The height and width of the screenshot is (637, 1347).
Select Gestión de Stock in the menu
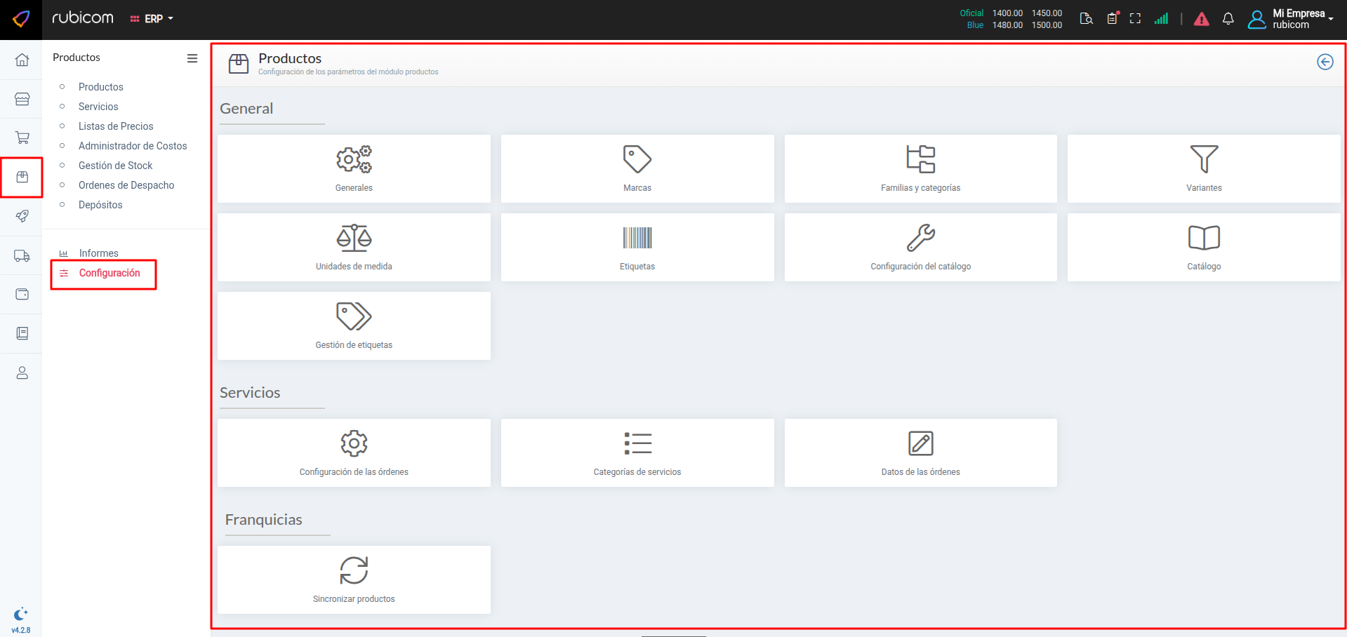pyautogui.click(x=116, y=166)
